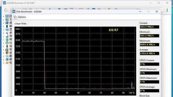Image resolution: width=173 pixels, height=97 pixels.
Task: Click the 8240 MB/s axis label
Action: pos(18,40)
